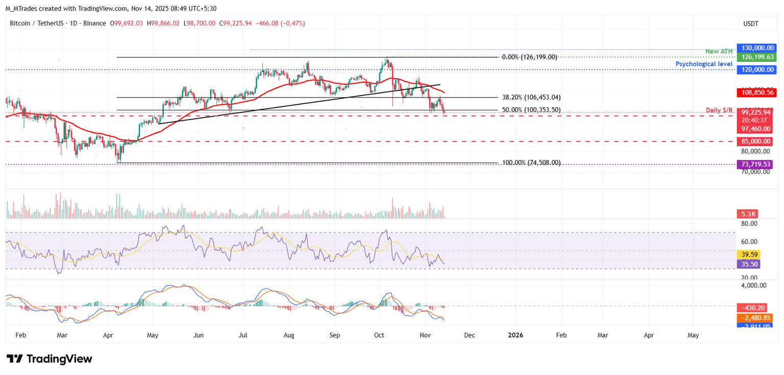This screenshot has height=375, width=784.
Task: Click the Daily S/R label text
Action: click(x=719, y=109)
